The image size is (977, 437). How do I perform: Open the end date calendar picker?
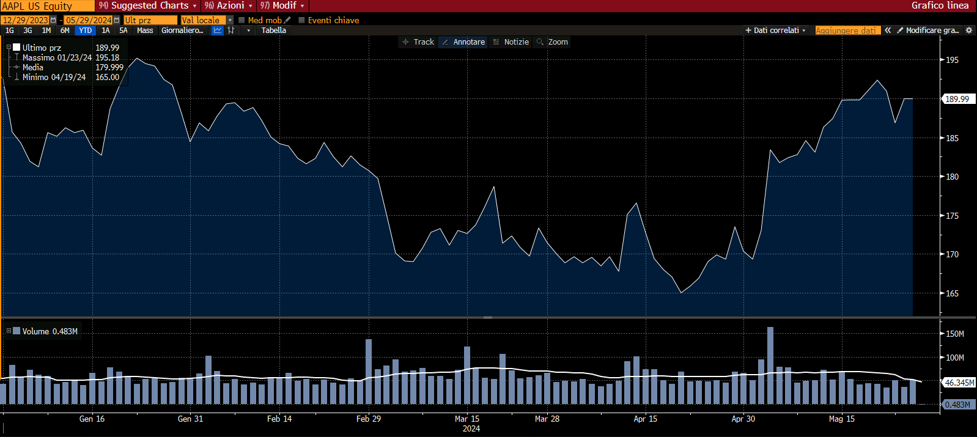[117, 20]
